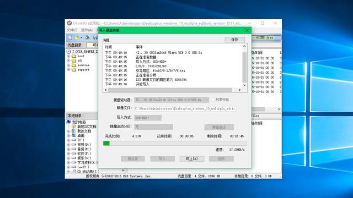Click the local tree scroll-down arrow
The width and height of the screenshot is (353, 198).
tap(123, 170)
